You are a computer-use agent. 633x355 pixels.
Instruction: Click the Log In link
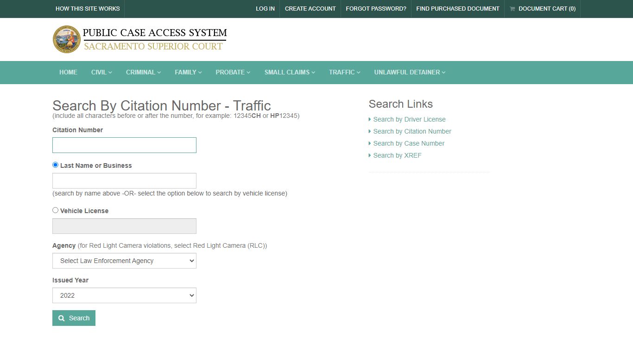click(265, 9)
